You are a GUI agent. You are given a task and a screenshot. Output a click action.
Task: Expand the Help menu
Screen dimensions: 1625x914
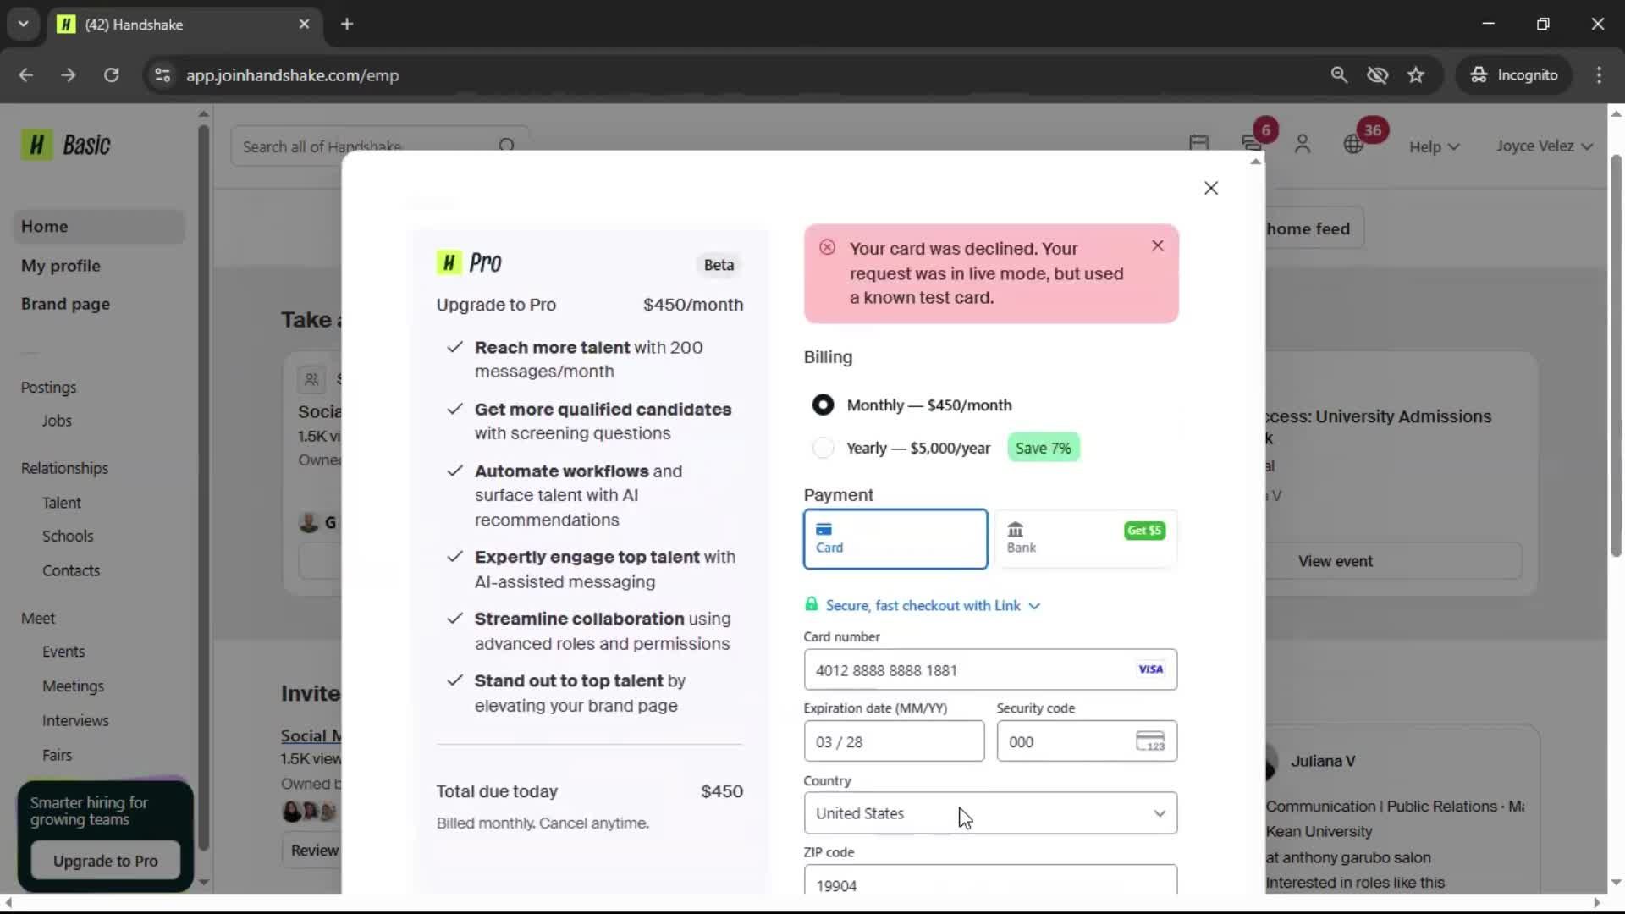point(1434,146)
